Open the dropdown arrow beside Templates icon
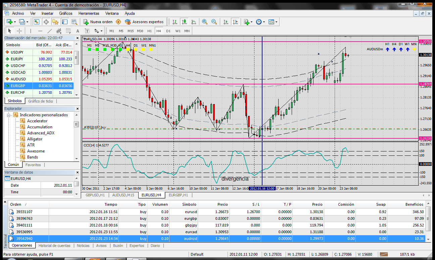 pos(277,22)
